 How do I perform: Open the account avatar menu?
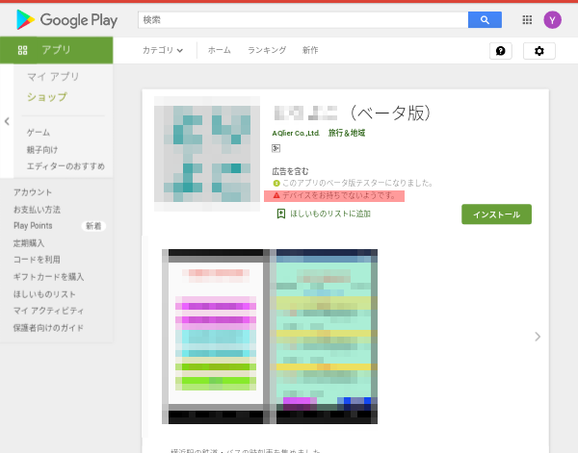click(552, 19)
